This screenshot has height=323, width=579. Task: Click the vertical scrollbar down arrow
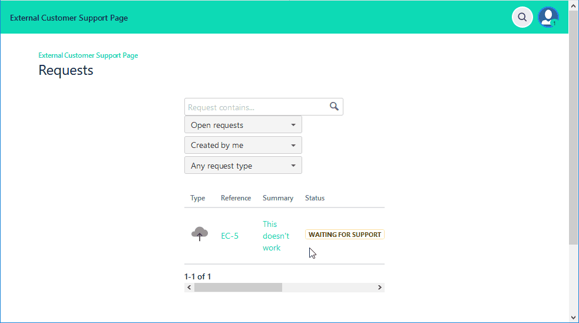(x=574, y=318)
